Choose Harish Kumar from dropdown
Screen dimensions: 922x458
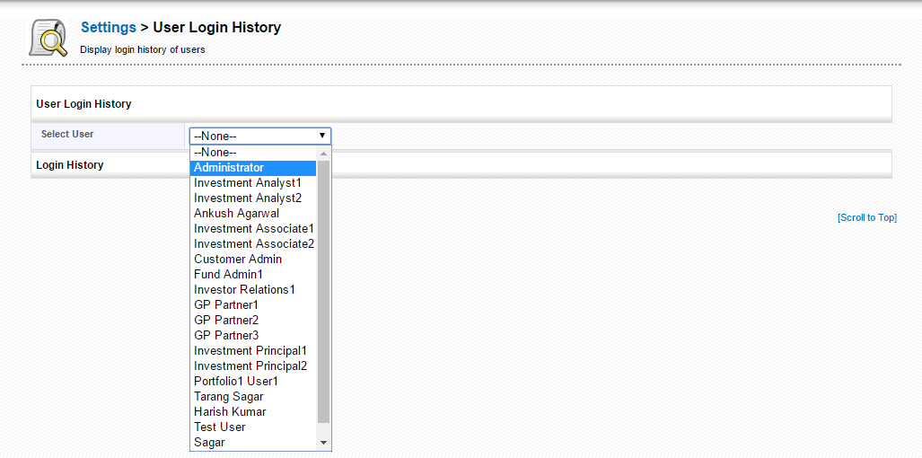click(230, 412)
